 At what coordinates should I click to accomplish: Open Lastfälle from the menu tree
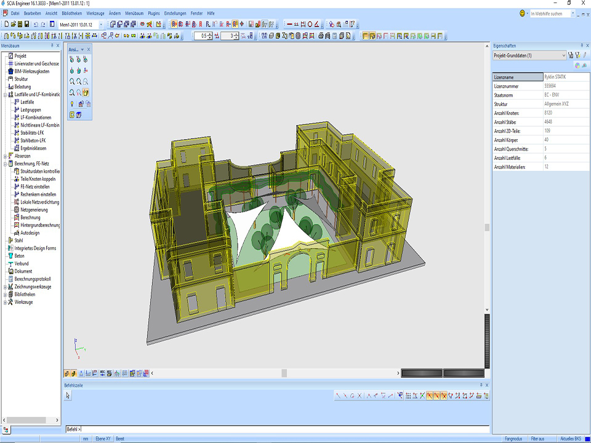tap(27, 102)
